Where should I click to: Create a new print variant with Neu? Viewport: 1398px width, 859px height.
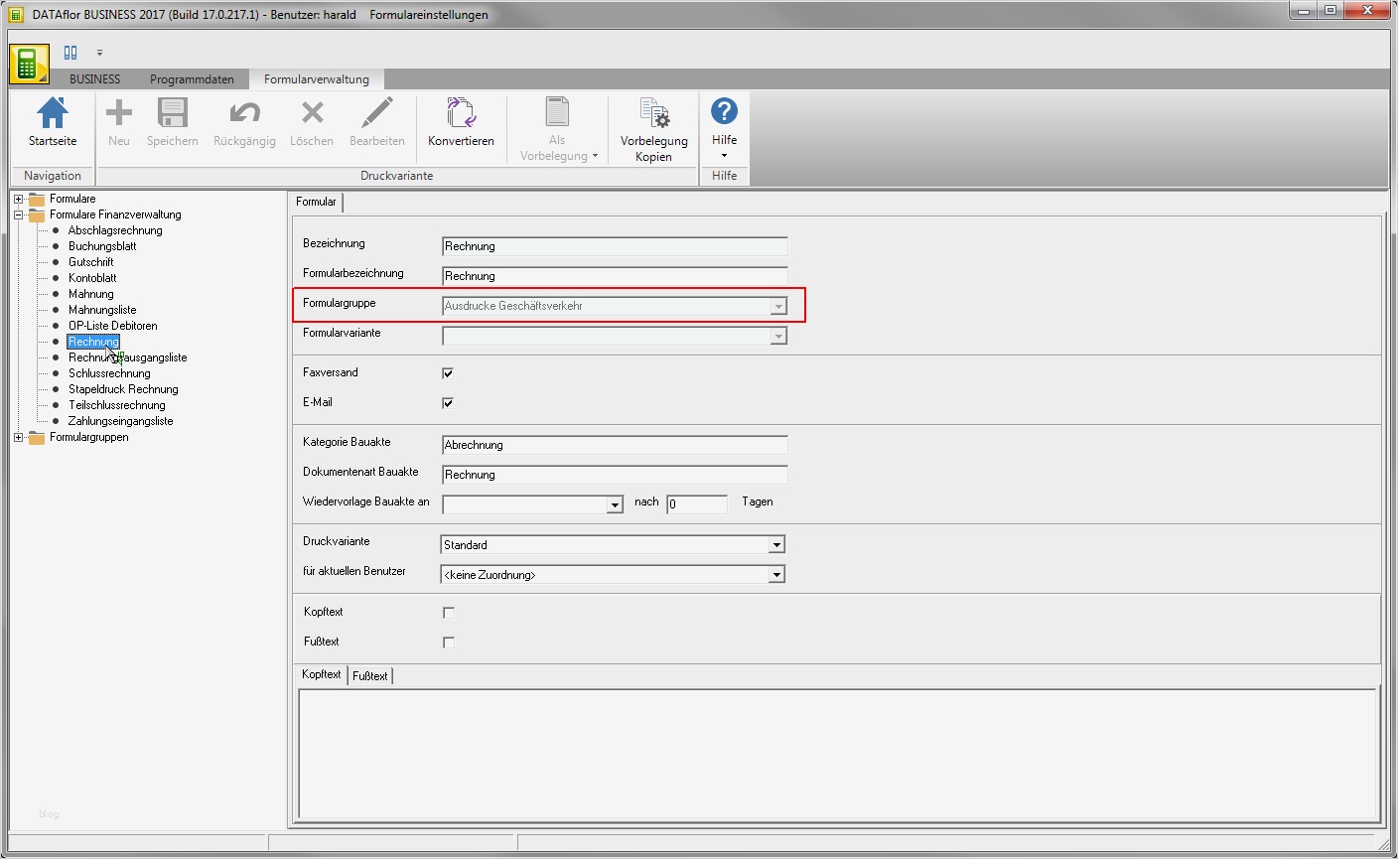pos(119,122)
